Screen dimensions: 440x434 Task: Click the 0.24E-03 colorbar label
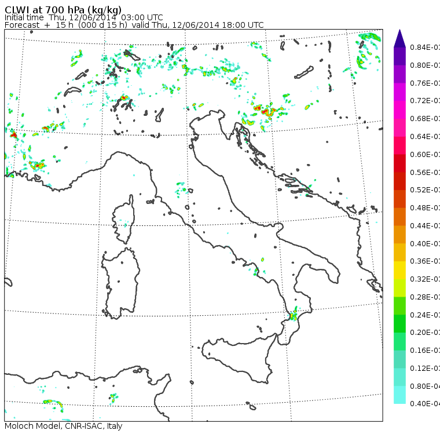(x=425, y=315)
